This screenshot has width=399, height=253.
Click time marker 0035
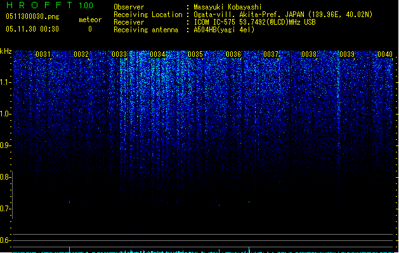[195, 54]
